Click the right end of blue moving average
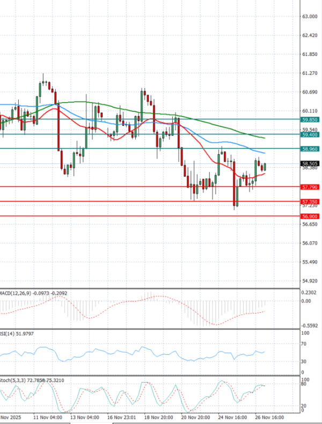Screen dimensions: 322x424 265,153
